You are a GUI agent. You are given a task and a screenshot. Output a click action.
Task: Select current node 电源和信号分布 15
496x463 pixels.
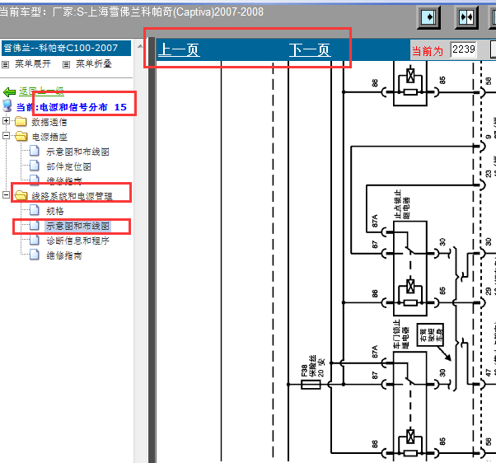83,107
